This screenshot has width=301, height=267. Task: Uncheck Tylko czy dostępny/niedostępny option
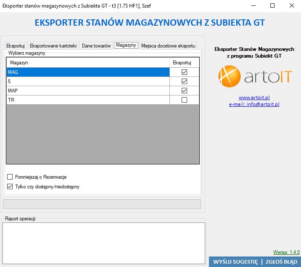pyautogui.click(x=10, y=187)
